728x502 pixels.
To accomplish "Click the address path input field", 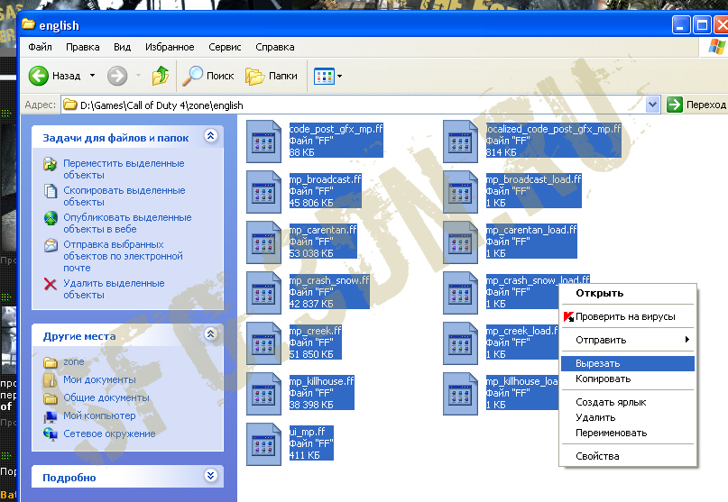I will [x=361, y=105].
